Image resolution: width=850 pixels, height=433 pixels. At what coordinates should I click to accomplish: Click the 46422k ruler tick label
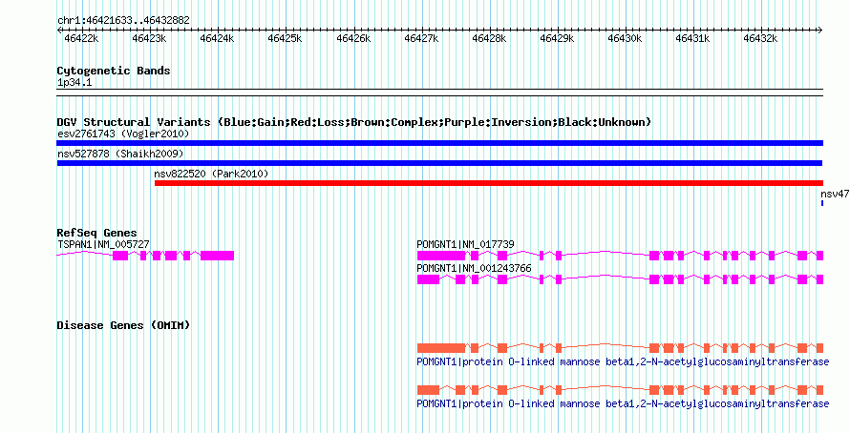81,38
